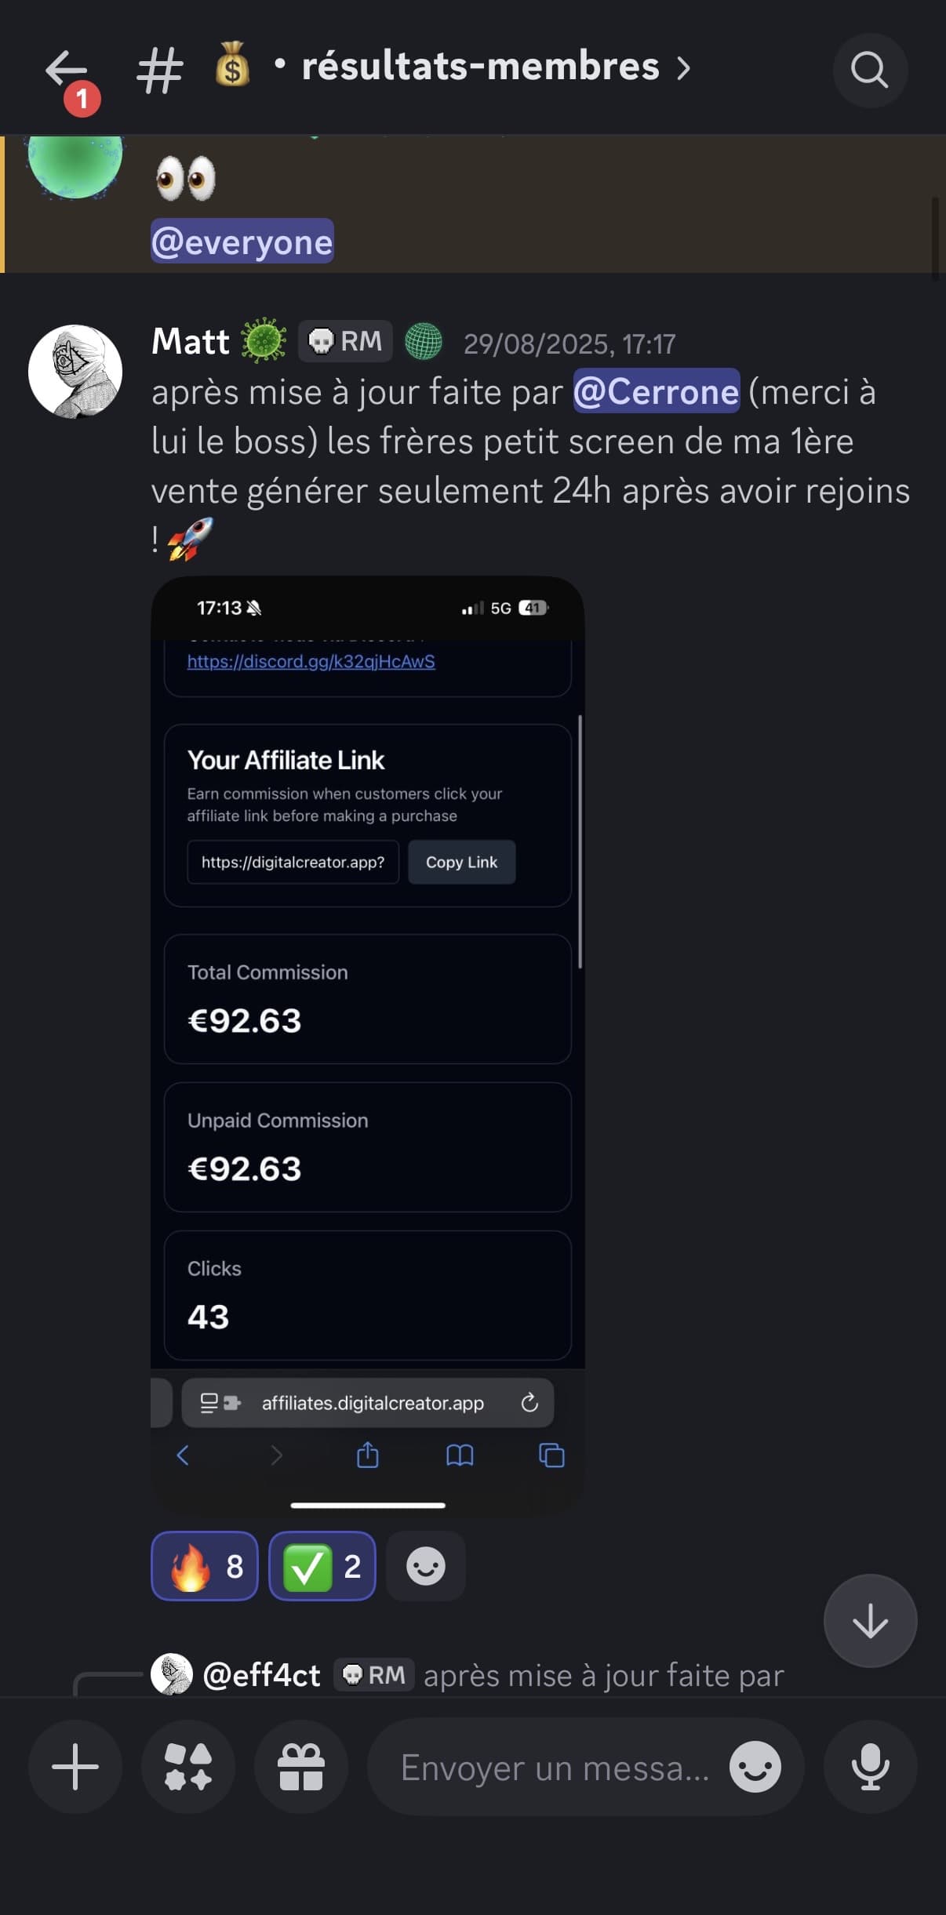Tap the RM server tag badge

click(345, 342)
